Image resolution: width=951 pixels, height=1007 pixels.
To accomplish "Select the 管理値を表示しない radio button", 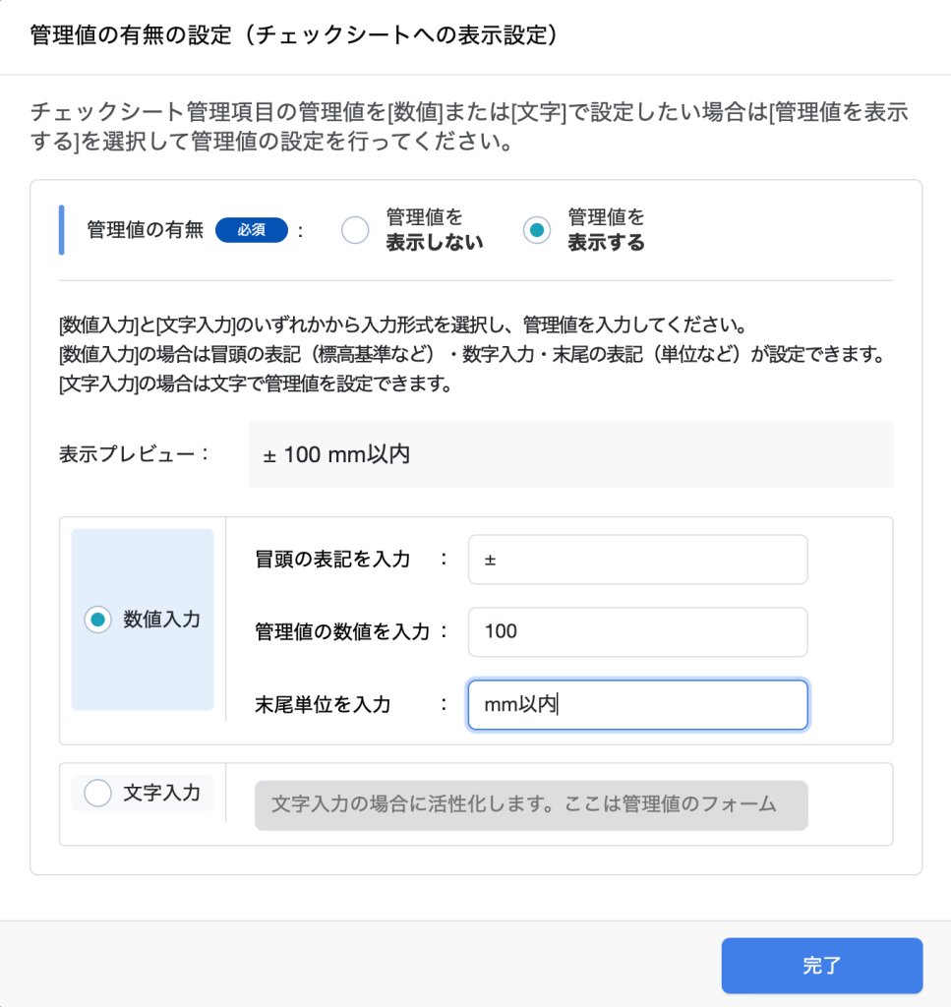I will pyautogui.click(x=355, y=230).
